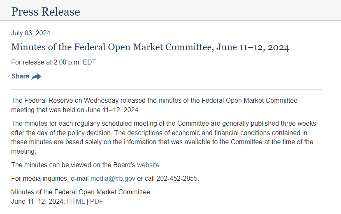This screenshot has width=341, height=214.
Task: Click the media@frb.gov email link
Action: point(113,178)
